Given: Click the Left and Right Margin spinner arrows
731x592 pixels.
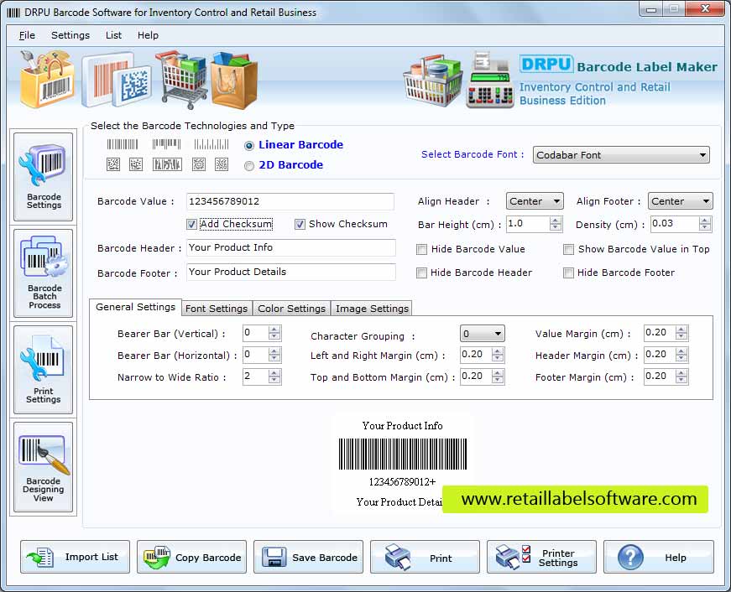Looking at the screenshot, I should 498,355.
